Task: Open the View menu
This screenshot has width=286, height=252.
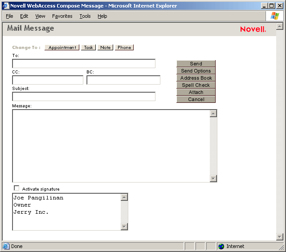Action: tap(40, 16)
